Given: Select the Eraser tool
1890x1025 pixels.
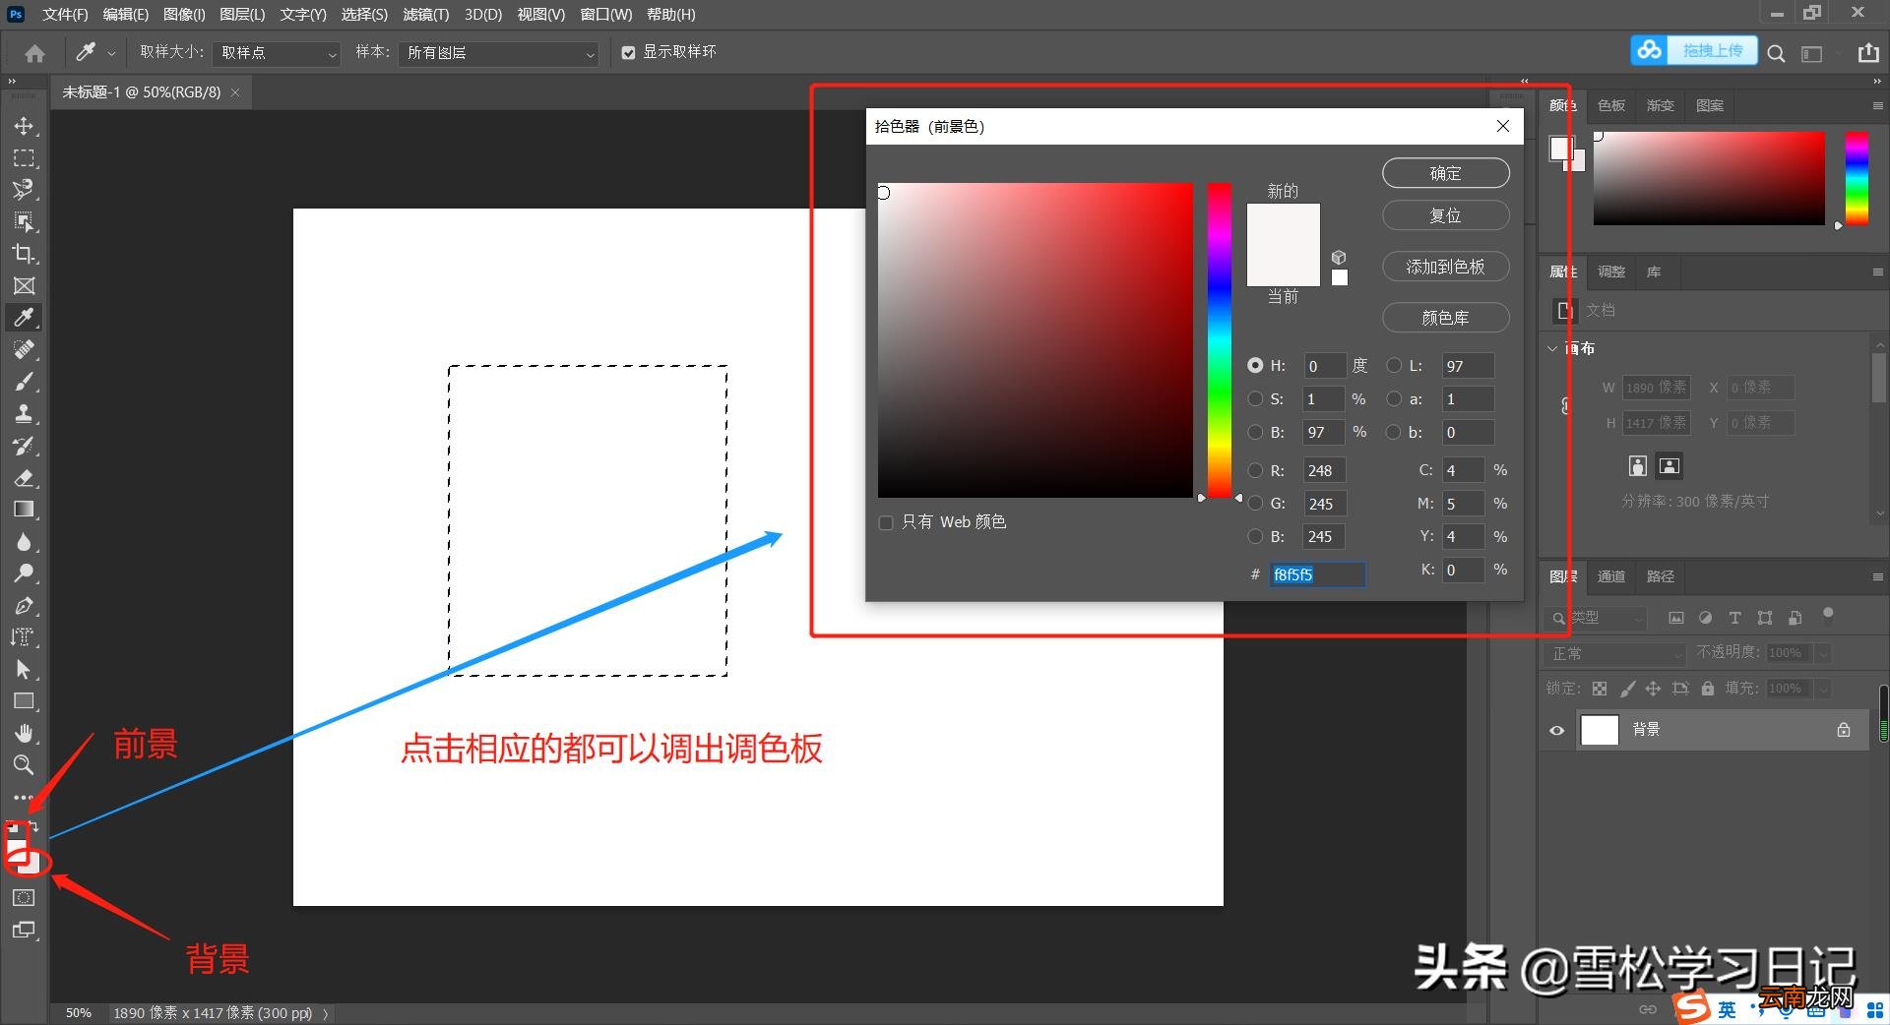Looking at the screenshot, I should 24,478.
